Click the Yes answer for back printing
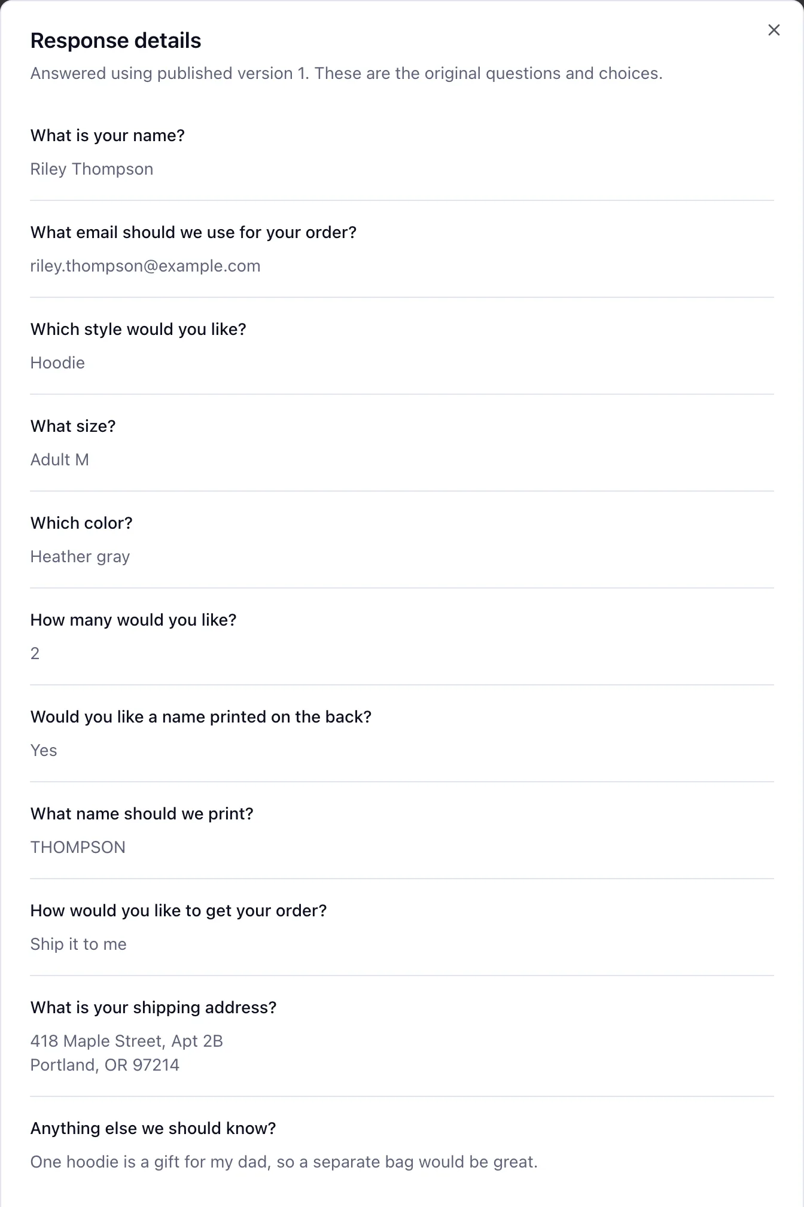 point(44,751)
